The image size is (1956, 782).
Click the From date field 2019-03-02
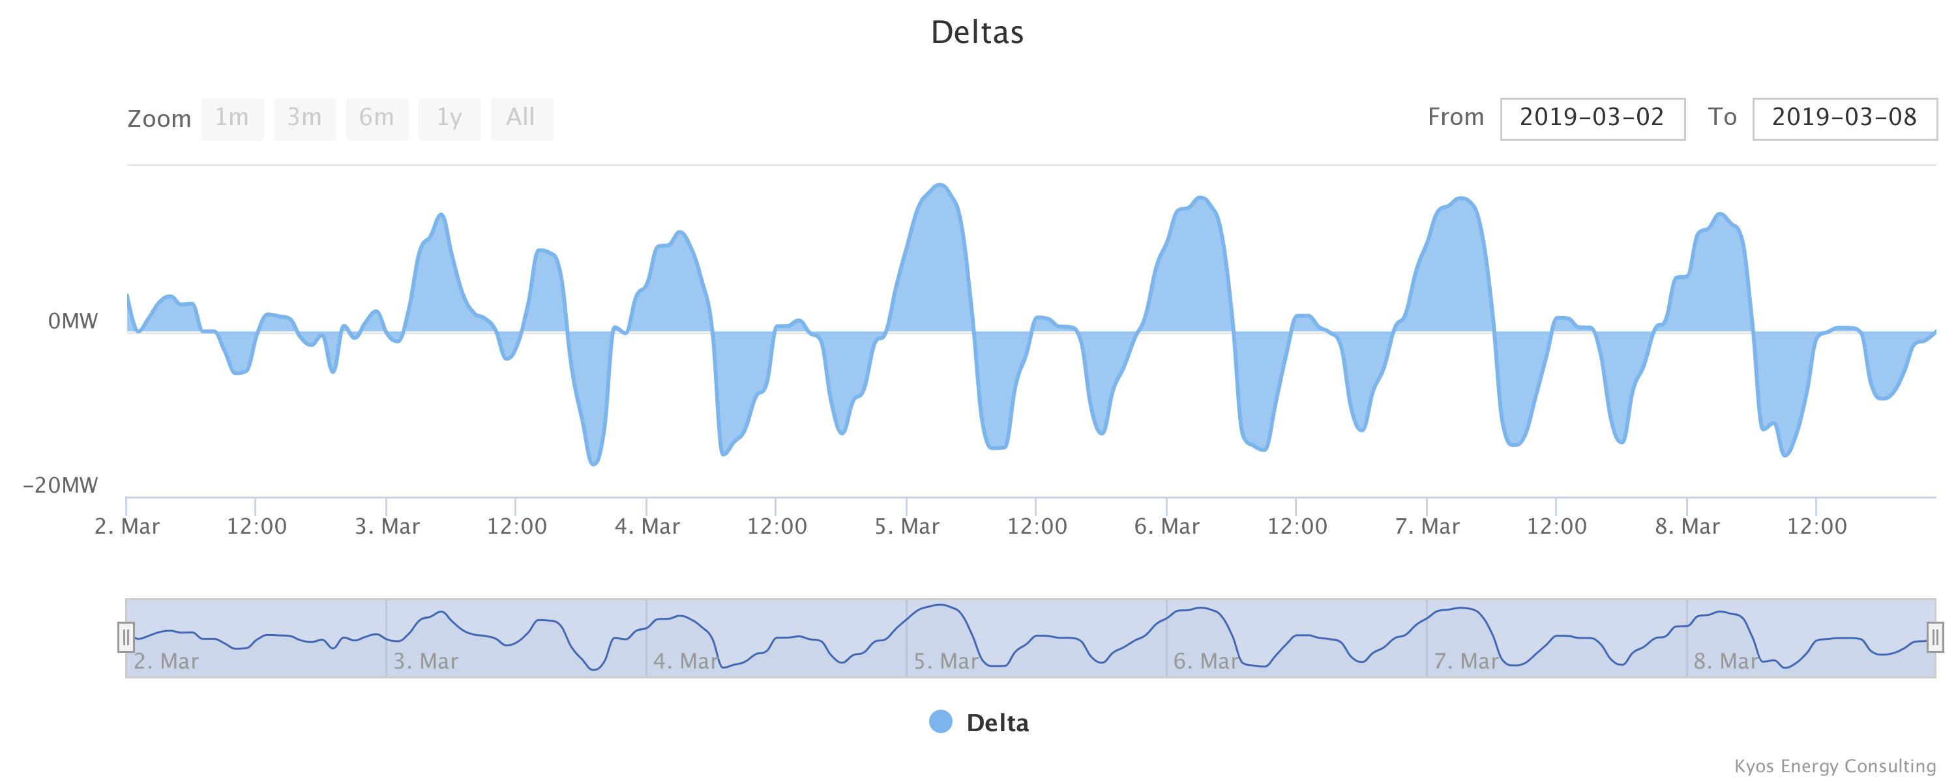pyautogui.click(x=1592, y=119)
